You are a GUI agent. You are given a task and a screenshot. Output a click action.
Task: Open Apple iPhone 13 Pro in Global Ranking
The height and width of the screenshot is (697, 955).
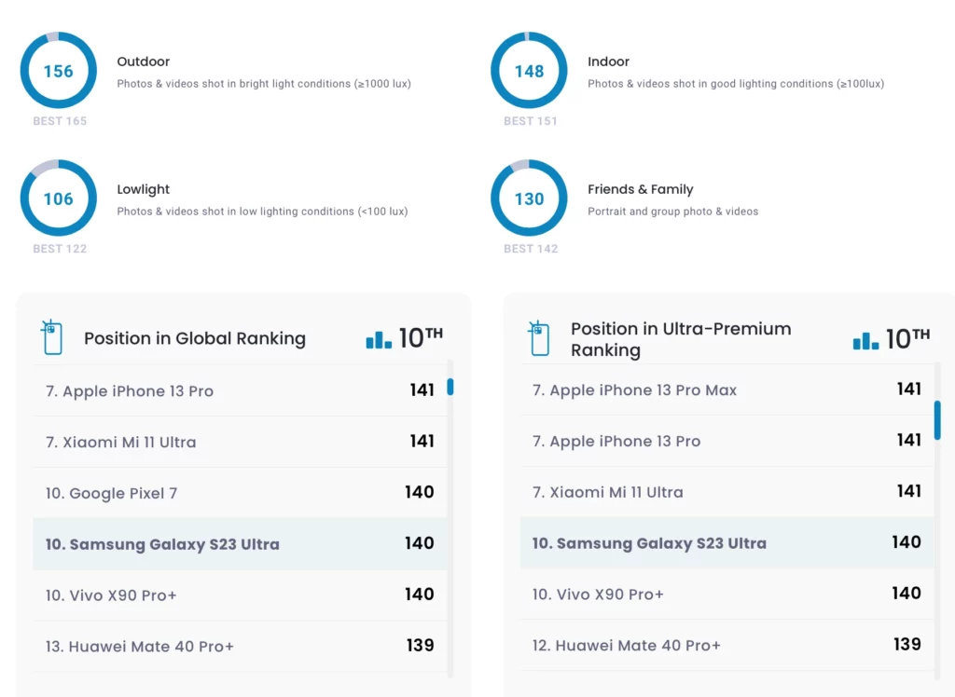pos(240,390)
